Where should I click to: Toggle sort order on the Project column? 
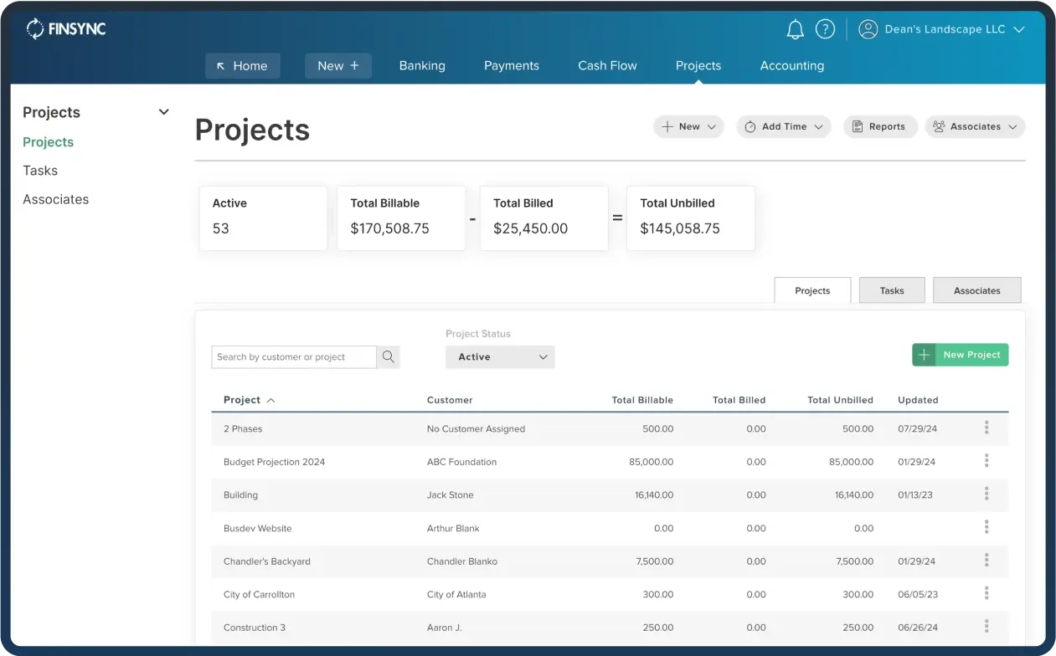(x=249, y=400)
